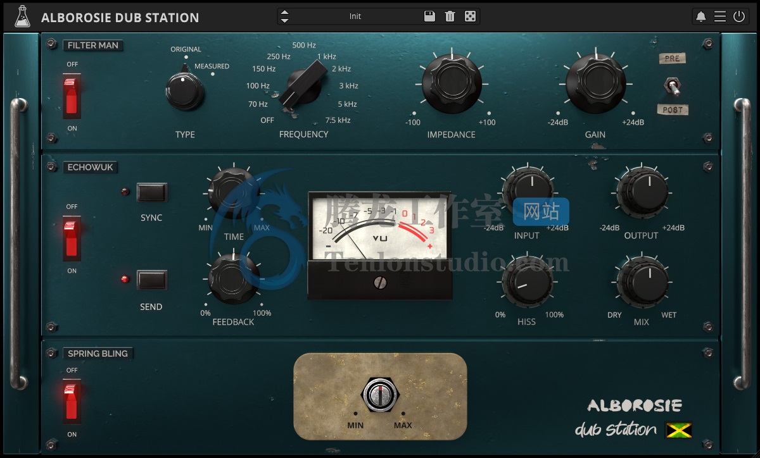This screenshot has height=458, width=760.
Task: Flip the Pre/Post toggle switch
Action: click(x=673, y=86)
